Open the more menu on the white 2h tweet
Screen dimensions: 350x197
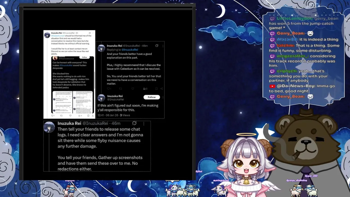click(93, 33)
